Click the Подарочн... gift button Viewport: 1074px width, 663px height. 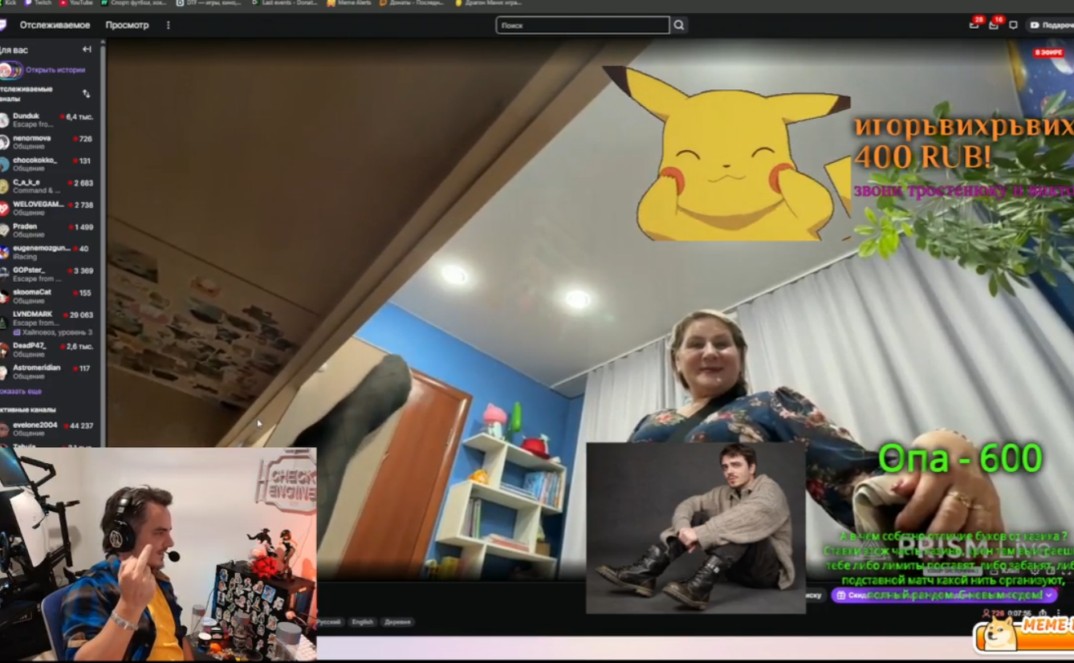pos(1051,25)
